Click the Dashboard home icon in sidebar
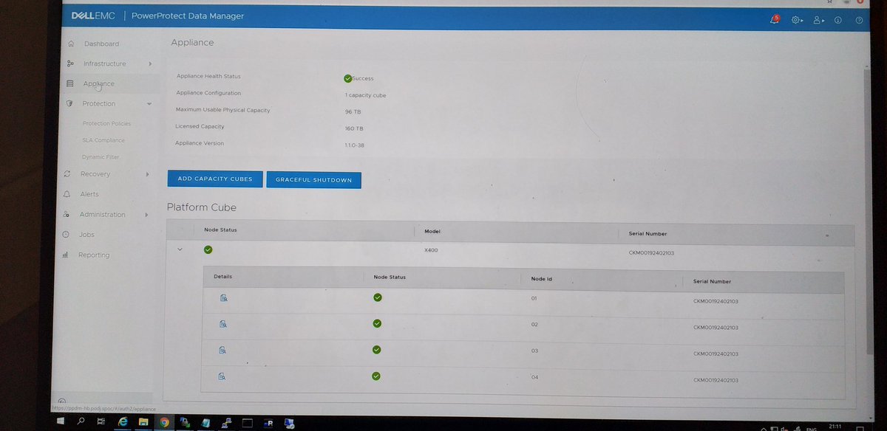Viewport: 887px width, 431px height. (71, 44)
